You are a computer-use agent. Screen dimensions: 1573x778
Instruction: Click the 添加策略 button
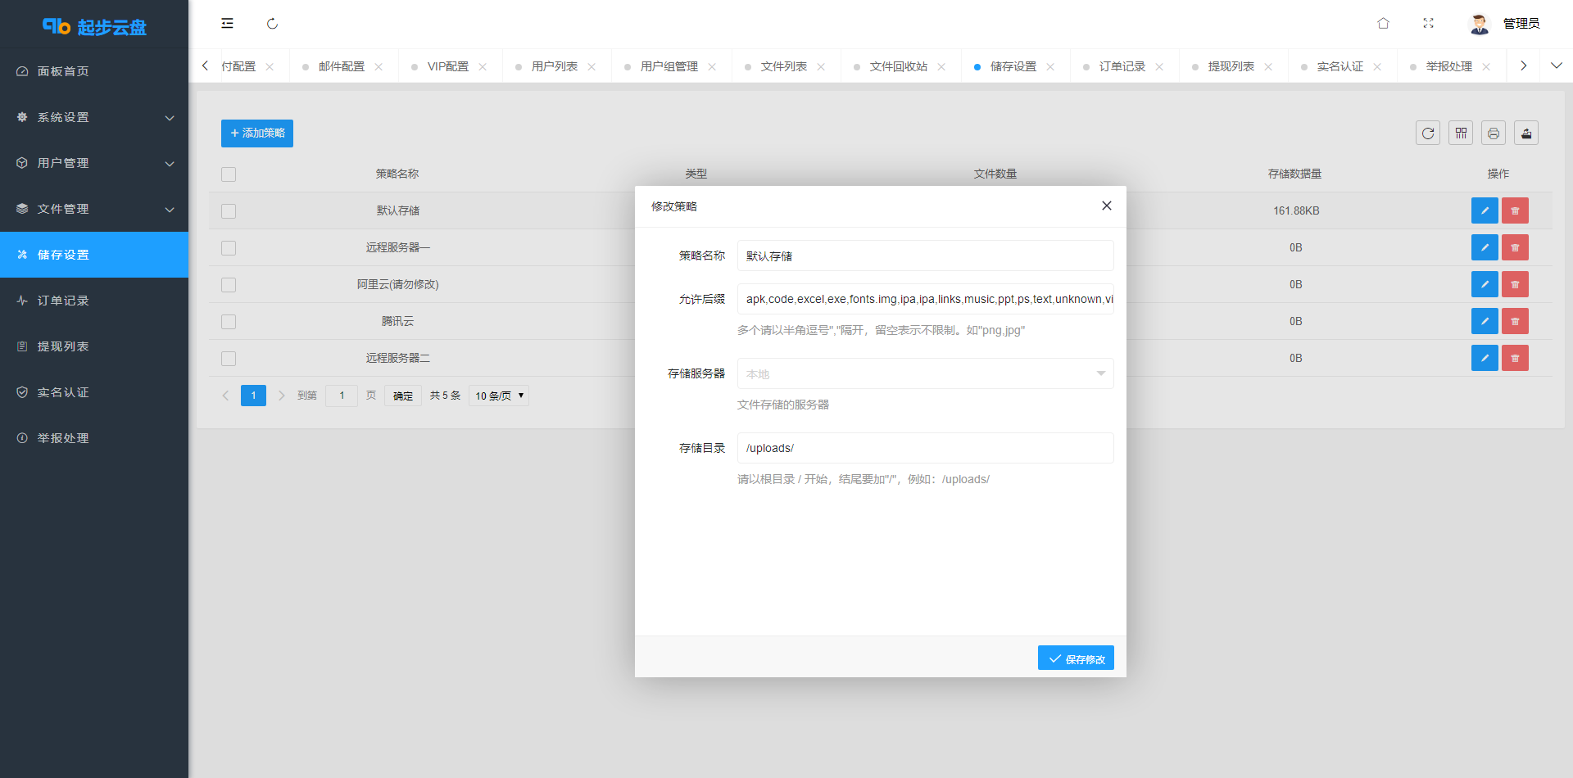257,133
